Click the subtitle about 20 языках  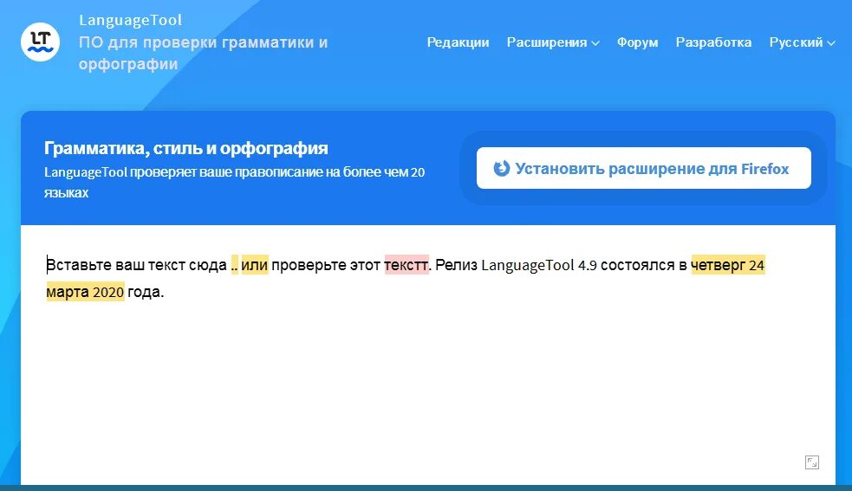[234, 183]
